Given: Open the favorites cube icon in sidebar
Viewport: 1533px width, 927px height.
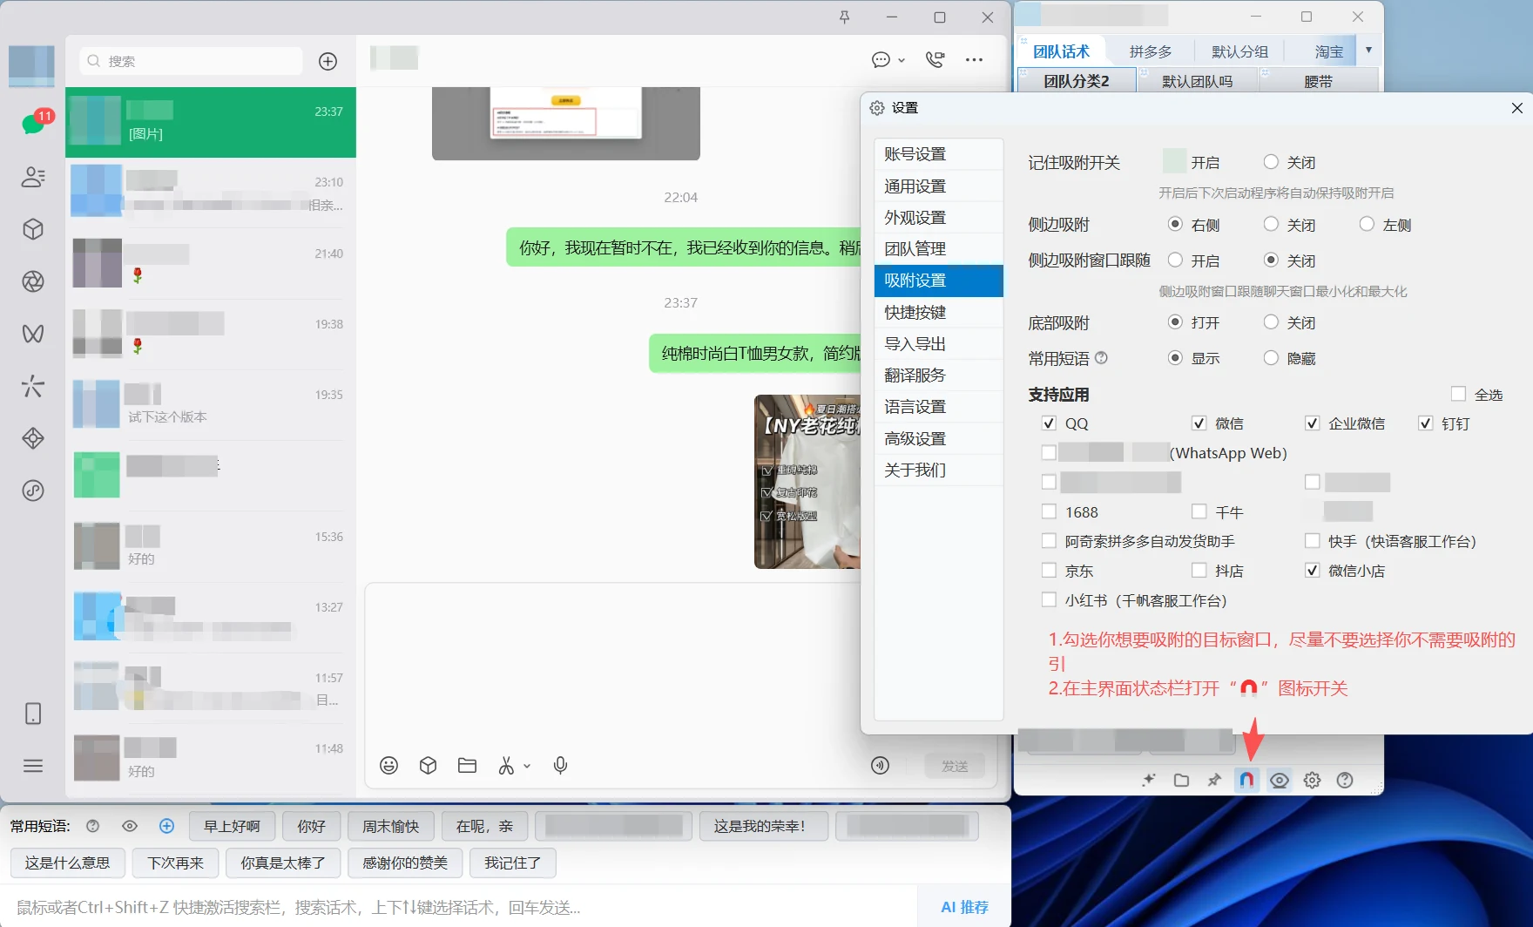Looking at the screenshot, I should pos(33,229).
